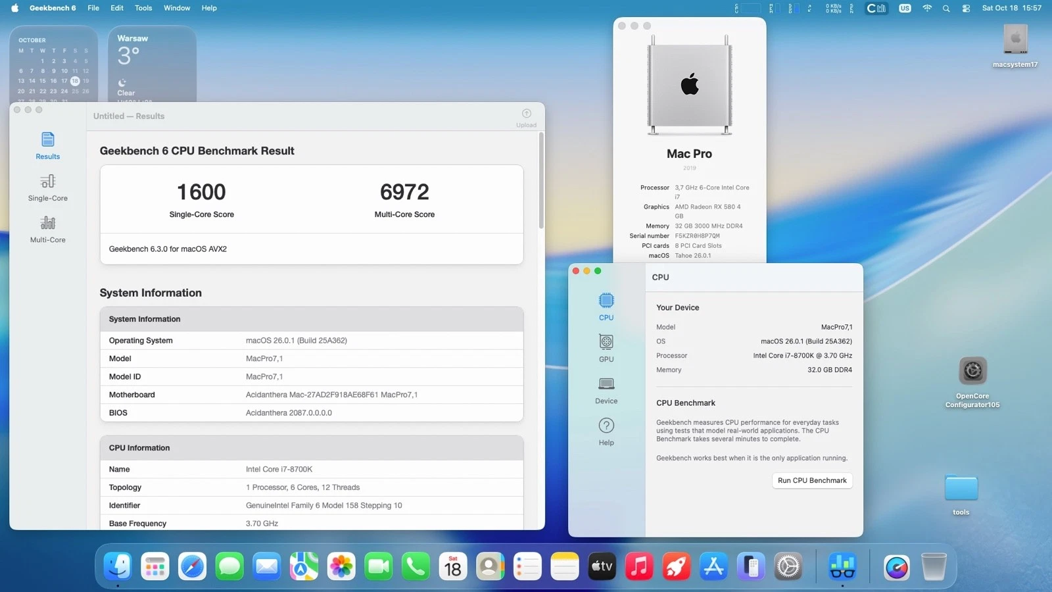
Task: Select the Motherboard row value
Action: (331, 395)
